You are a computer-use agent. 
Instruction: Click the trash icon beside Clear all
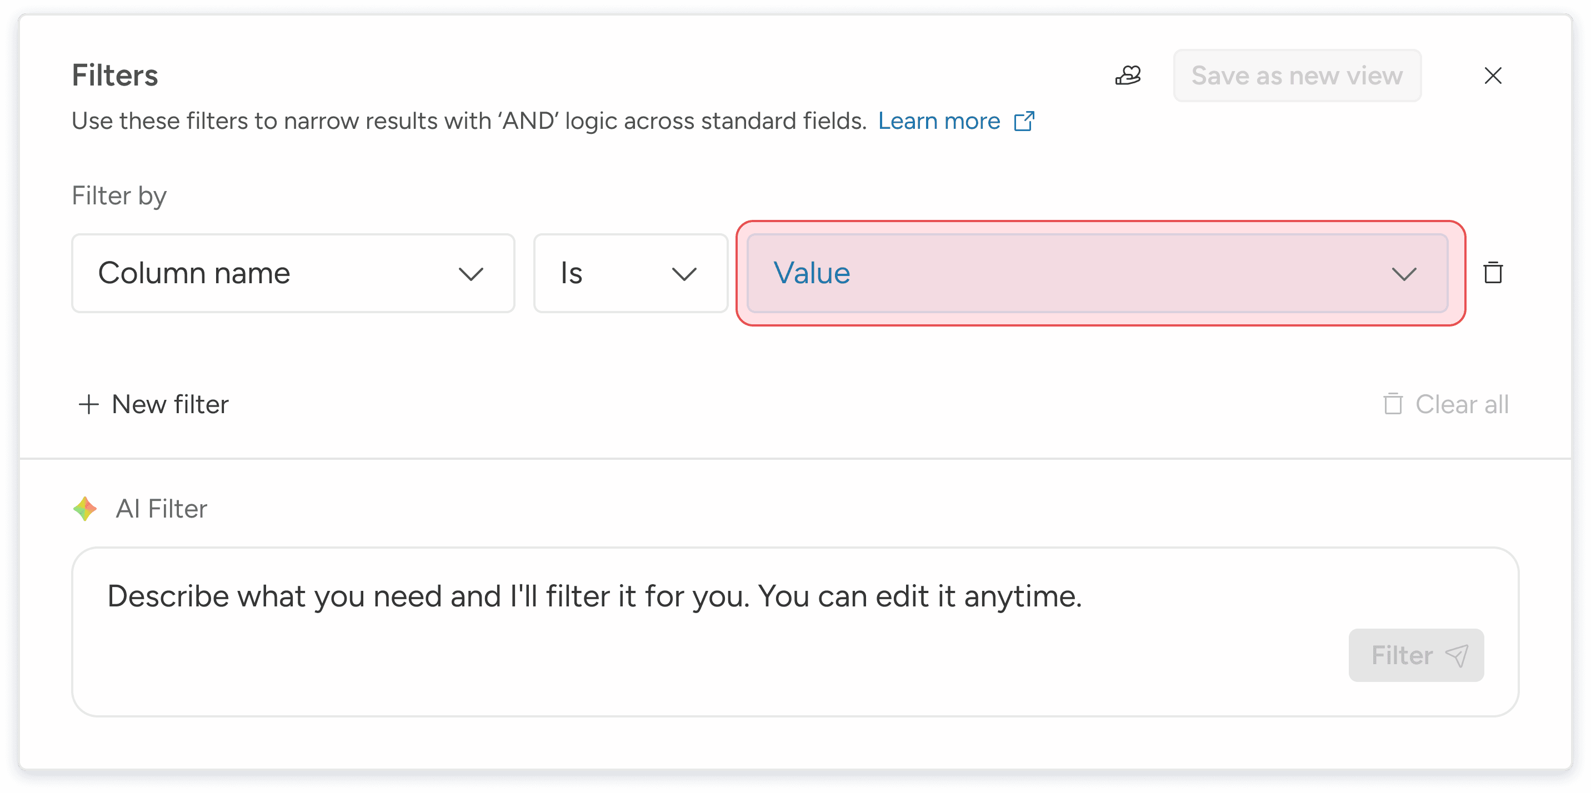point(1393,404)
